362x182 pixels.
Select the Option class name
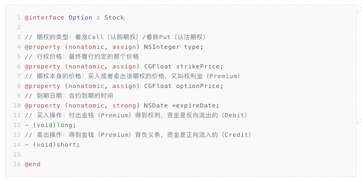pos(80,18)
